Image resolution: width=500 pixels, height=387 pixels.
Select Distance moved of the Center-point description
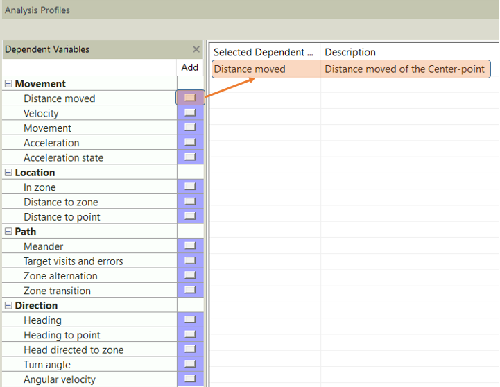(405, 69)
